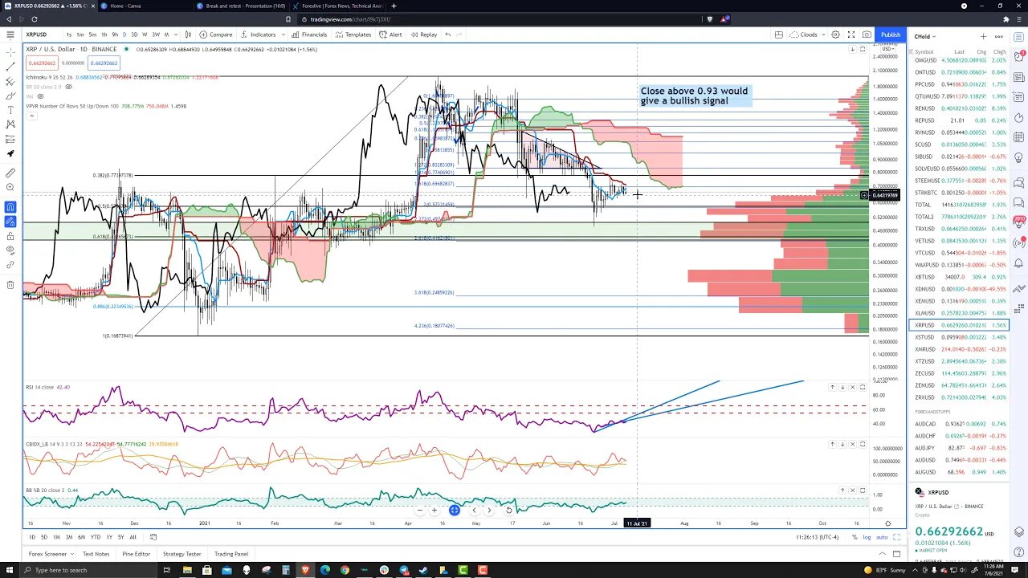
Task: Select XBTUSD row in watchlist
Action: coord(958,277)
